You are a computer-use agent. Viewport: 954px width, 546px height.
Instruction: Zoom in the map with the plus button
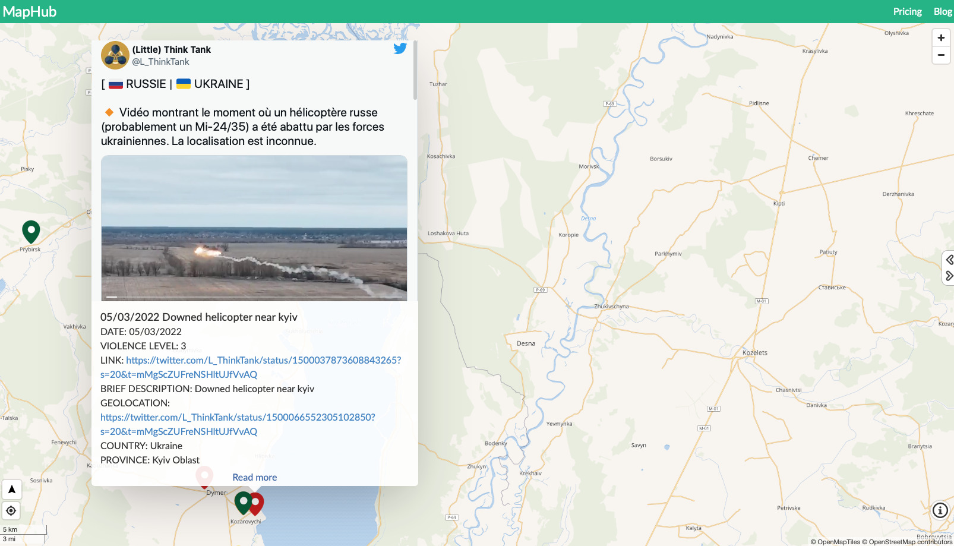[941, 37]
